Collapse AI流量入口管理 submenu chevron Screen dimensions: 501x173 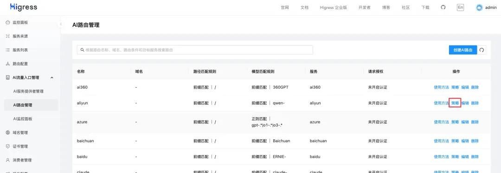[52, 78]
